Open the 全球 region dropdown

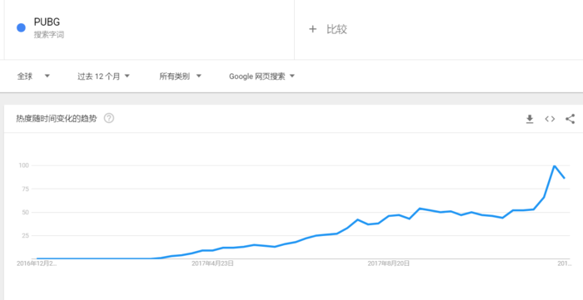pos(33,76)
